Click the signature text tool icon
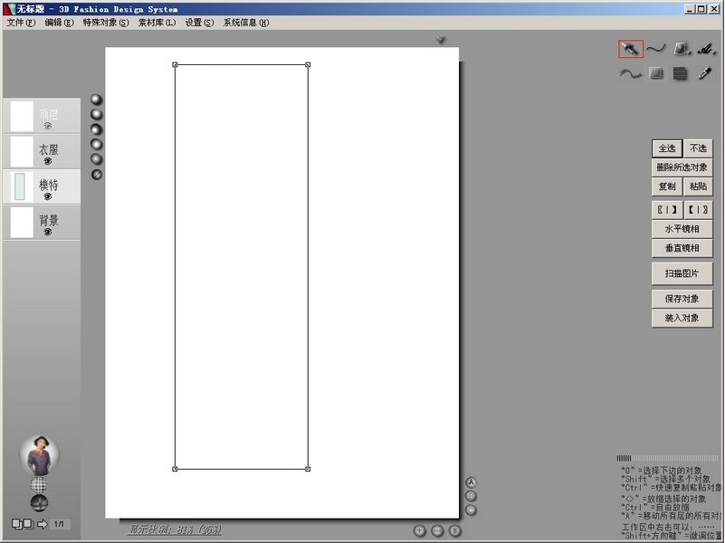The height and width of the screenshot is (543, 725). 705,49
